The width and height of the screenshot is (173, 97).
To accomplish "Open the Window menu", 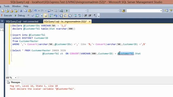I will pos(16,6).
